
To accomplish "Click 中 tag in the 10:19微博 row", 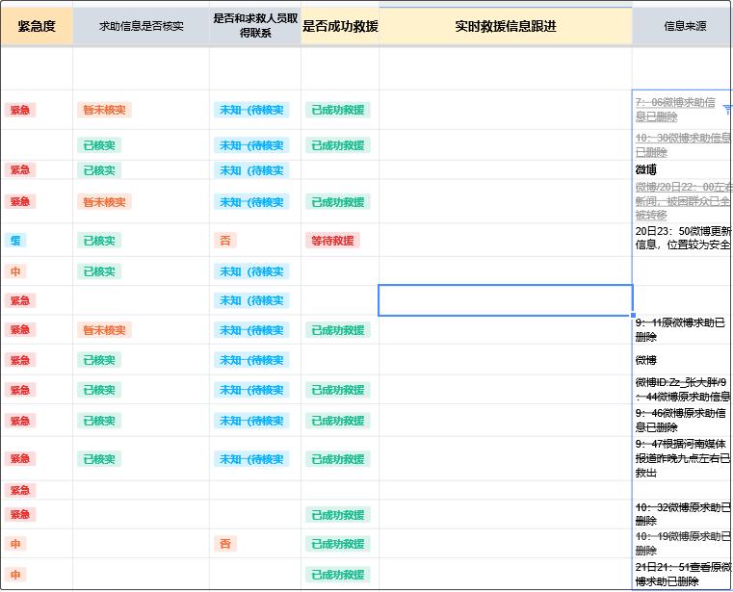I will 15,544.
